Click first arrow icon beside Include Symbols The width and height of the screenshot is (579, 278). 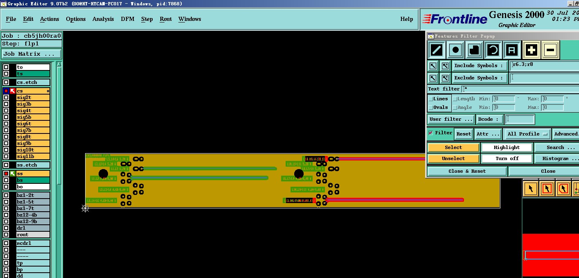point(433,66)
